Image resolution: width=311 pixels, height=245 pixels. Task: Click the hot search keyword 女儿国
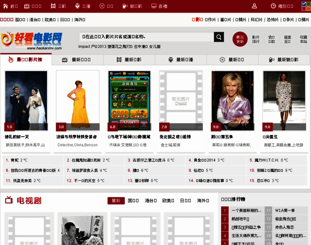coord(155,47)
